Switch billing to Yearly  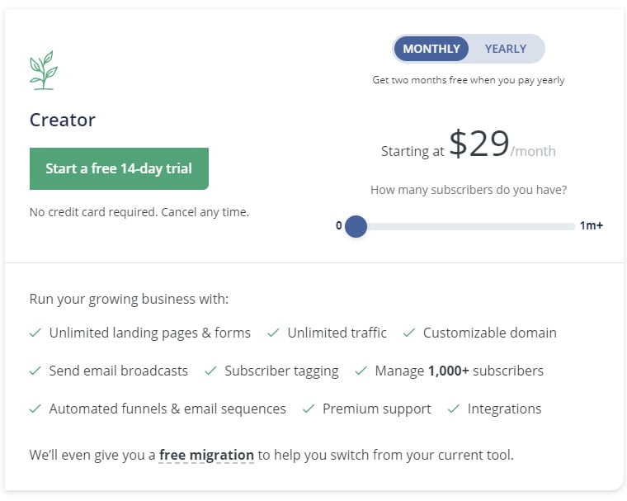coord(505,49)
